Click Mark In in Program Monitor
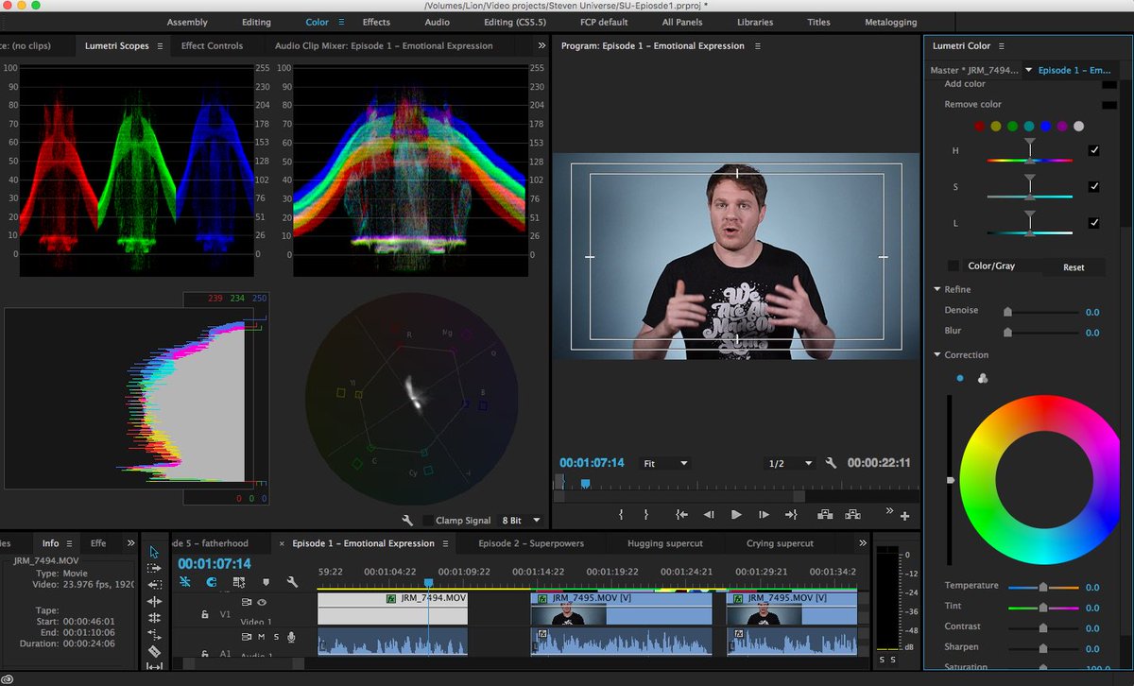1134x686 pixels. click(621, 515)
